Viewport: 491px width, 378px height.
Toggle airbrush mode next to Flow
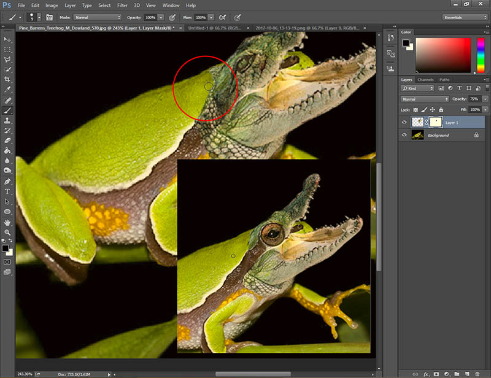(x=222, y=18)
